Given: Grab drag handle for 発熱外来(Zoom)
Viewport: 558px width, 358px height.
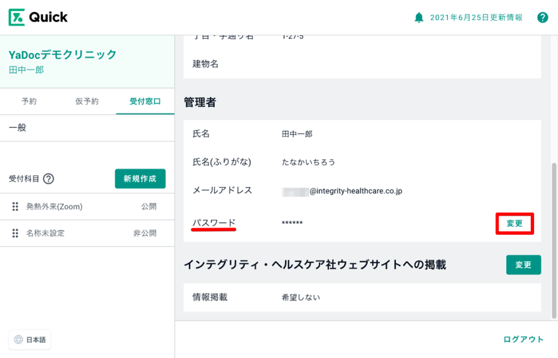Looking at the screenshot, I should [15, 207].
